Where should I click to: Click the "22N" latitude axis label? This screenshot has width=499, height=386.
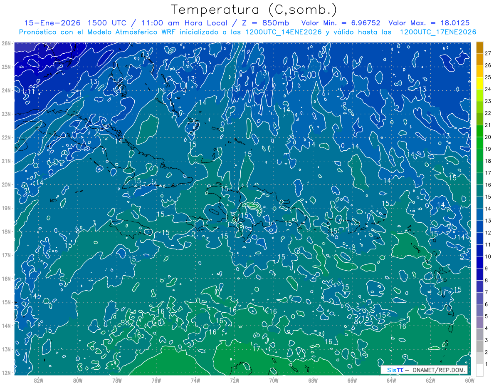pos(6,137)
